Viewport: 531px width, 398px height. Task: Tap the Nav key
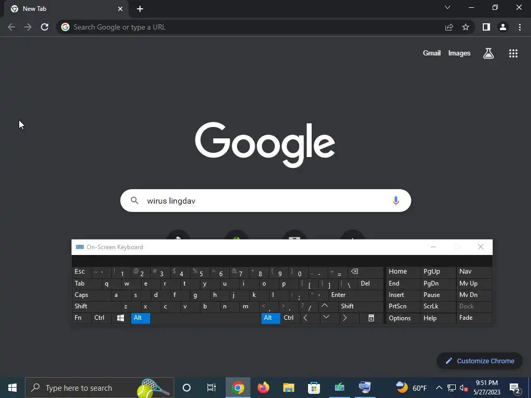474,272
